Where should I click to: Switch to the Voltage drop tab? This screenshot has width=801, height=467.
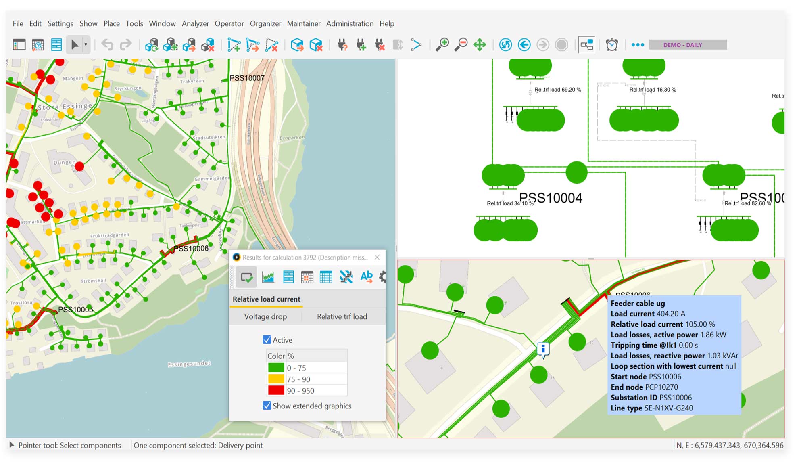(x=265, y=316)
